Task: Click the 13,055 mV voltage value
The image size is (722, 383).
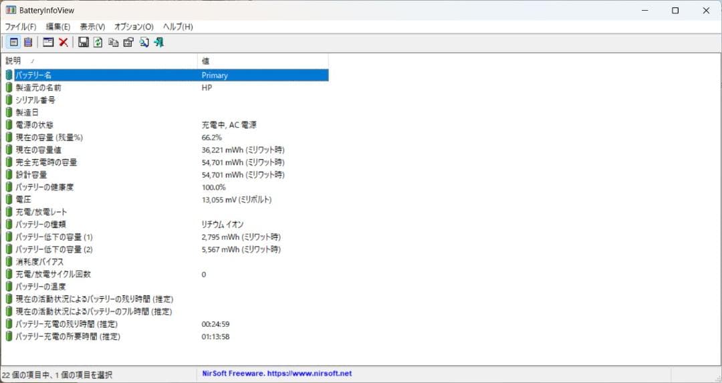Action: (237, 199)
